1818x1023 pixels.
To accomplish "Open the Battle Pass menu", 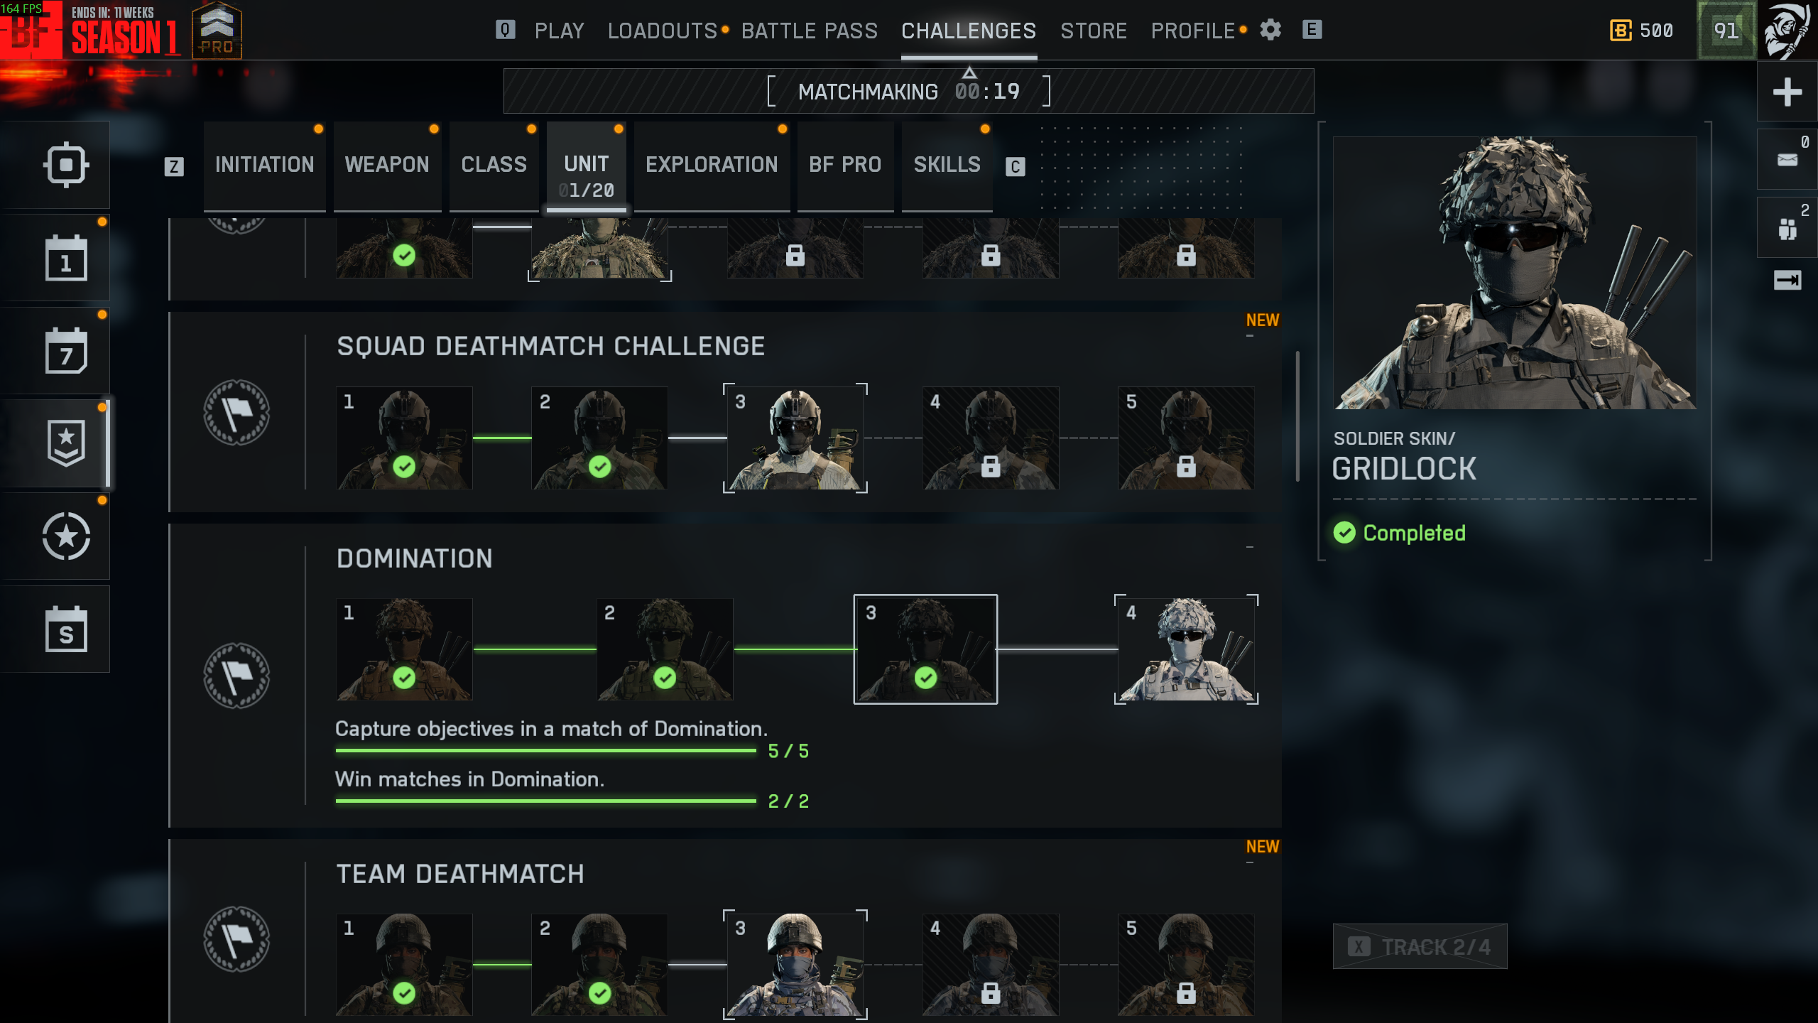I will pyautogui.click(x=810, y=31).
